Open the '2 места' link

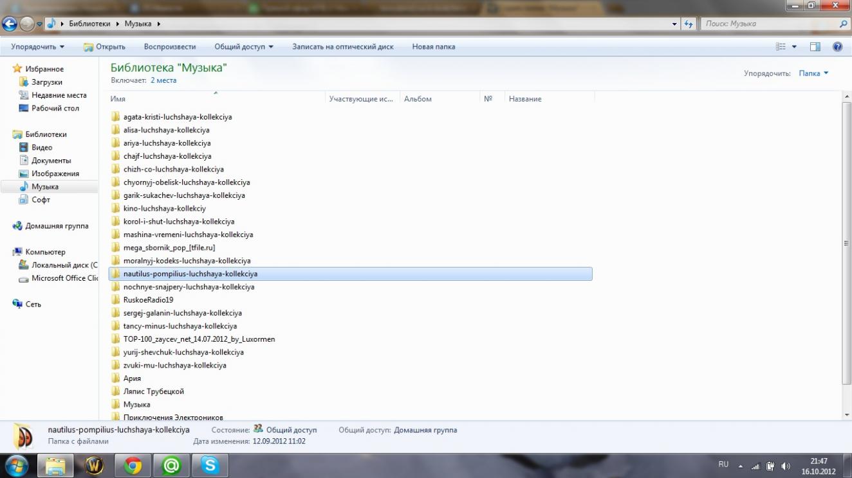(x=163, y=80)
